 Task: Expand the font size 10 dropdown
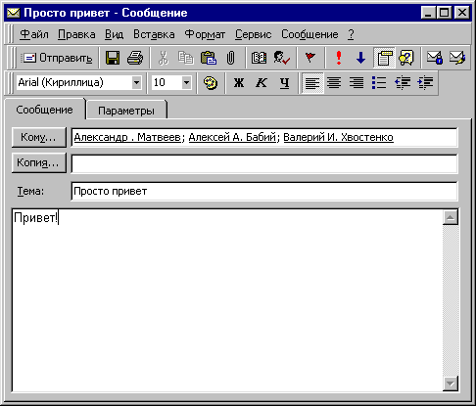point(186,82)
